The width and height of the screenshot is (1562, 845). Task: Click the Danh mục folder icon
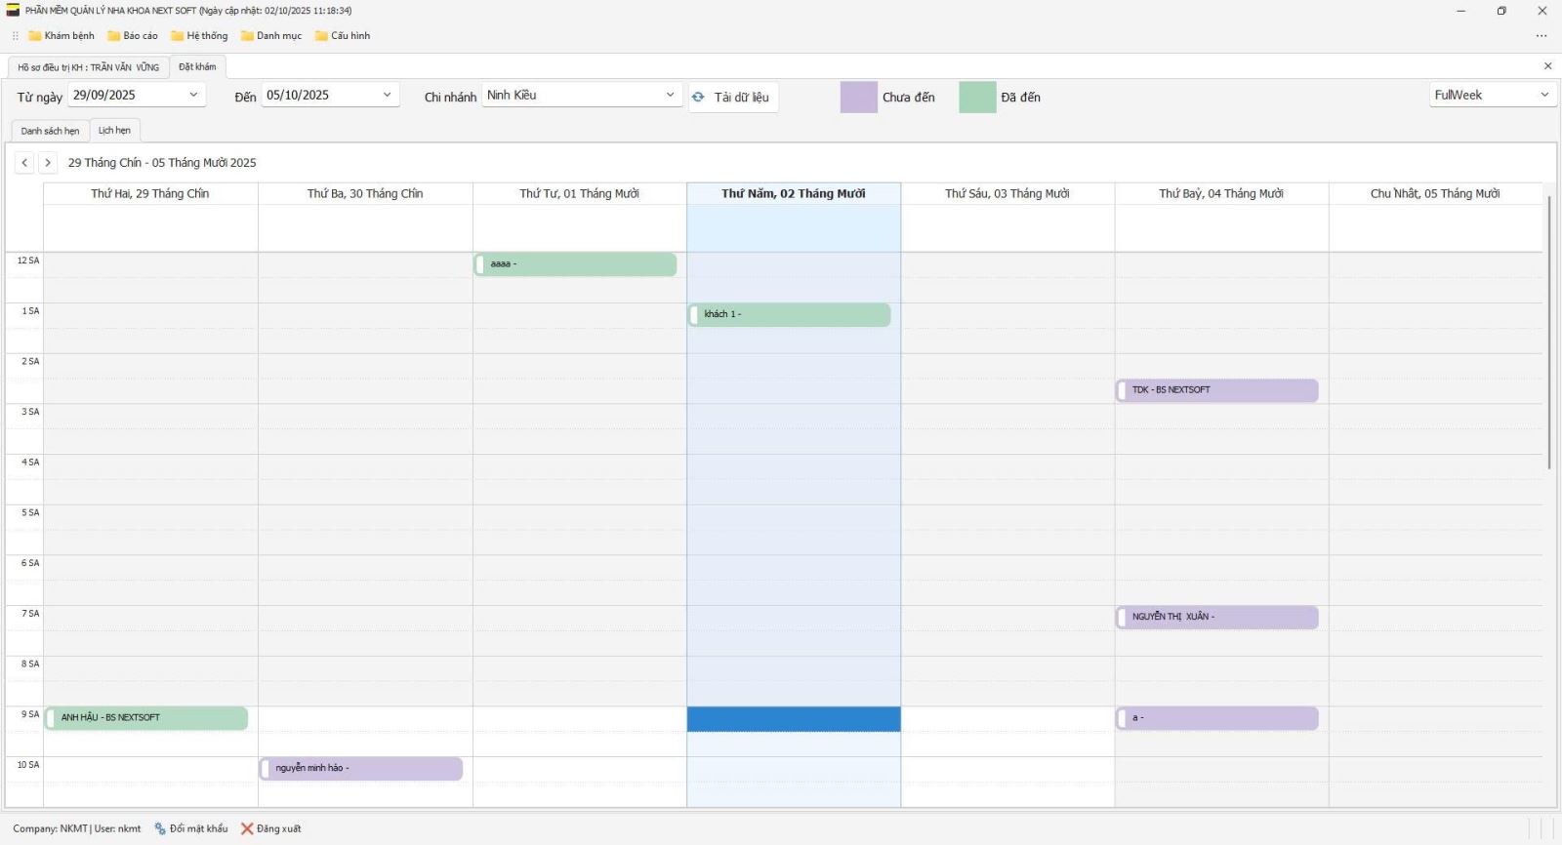click(247, 36)
